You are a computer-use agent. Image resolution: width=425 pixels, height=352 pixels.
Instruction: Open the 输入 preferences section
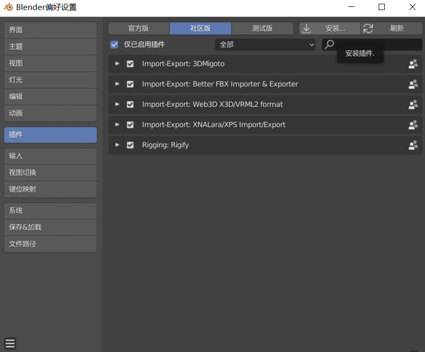[x=51, y=156]
